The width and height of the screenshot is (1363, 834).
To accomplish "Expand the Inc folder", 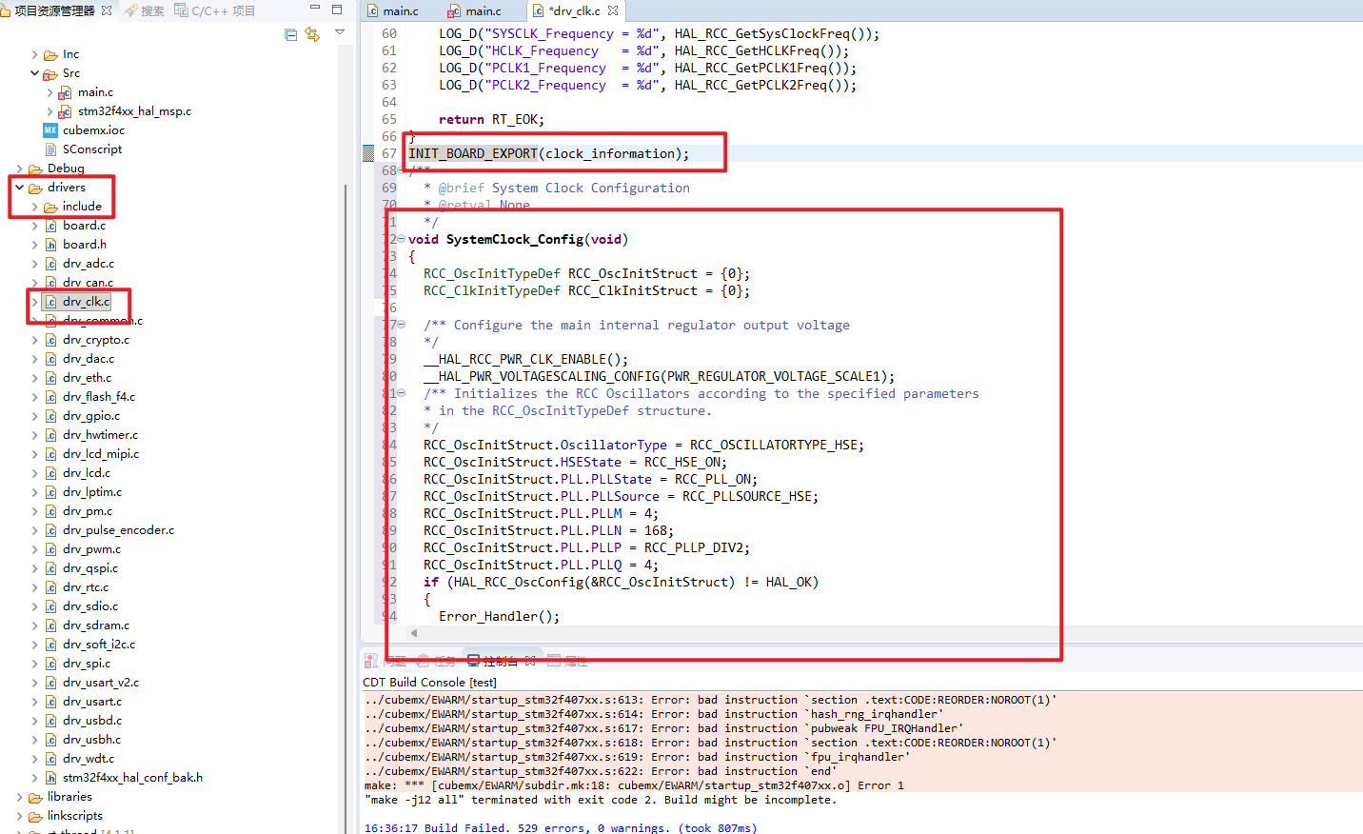I will pyautogui.click(x=35, y=54).
